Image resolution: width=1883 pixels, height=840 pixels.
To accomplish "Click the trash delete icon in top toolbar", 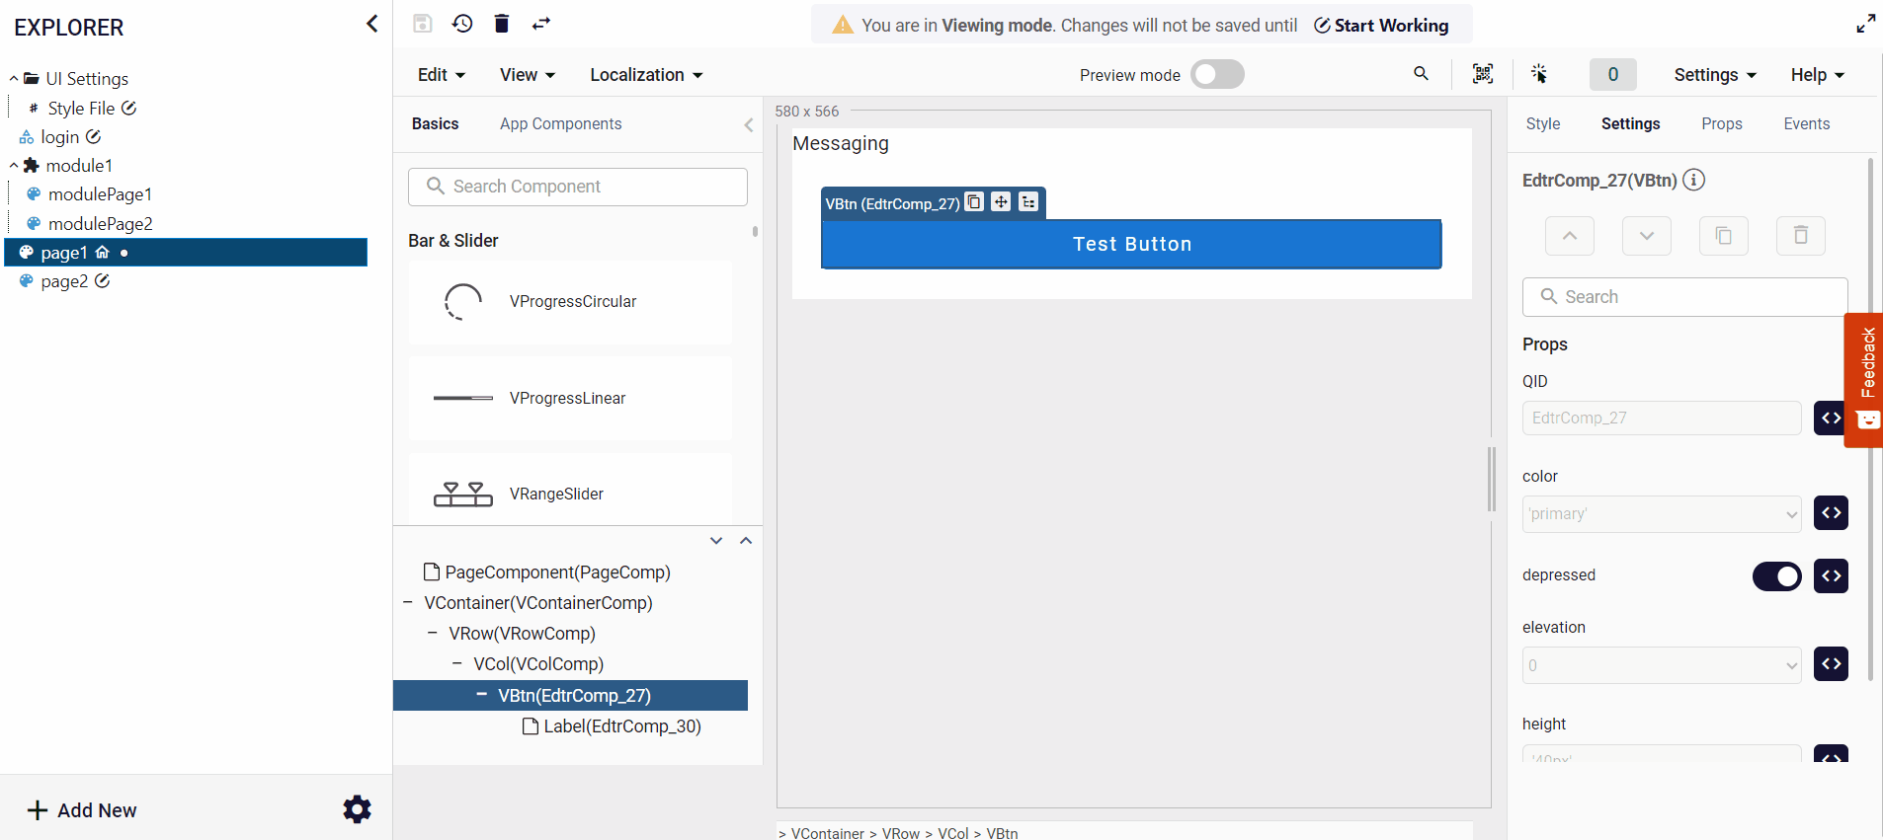I will coord(502,24).
